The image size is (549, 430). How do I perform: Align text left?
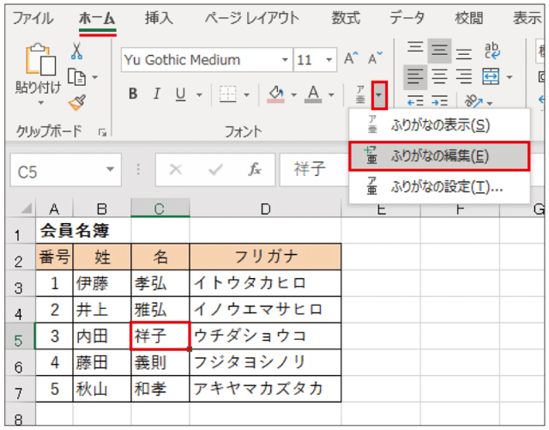[415, 76]
